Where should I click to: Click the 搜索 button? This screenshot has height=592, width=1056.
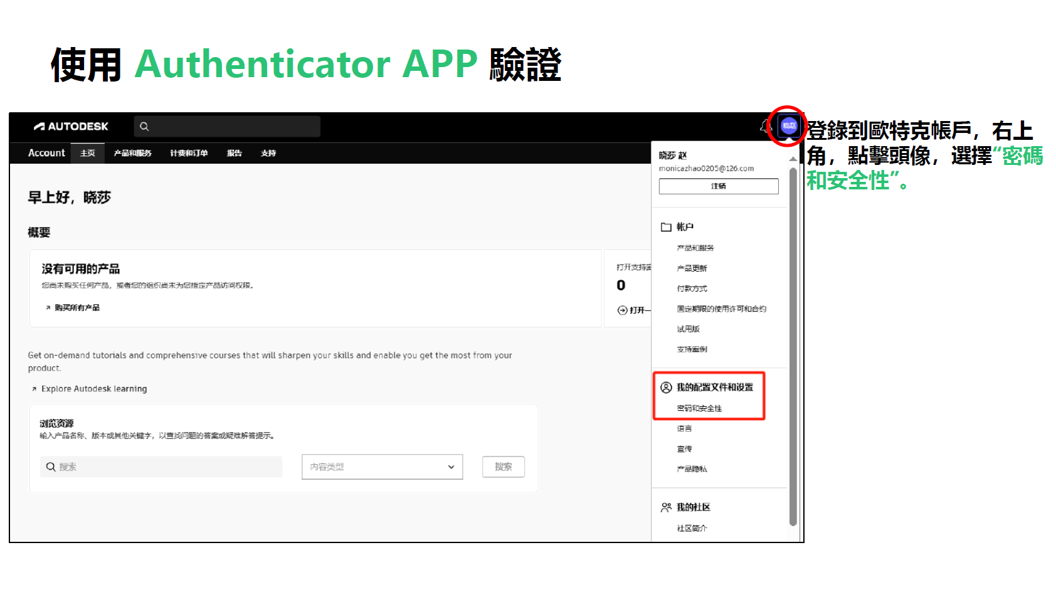[x=504, y=467]
